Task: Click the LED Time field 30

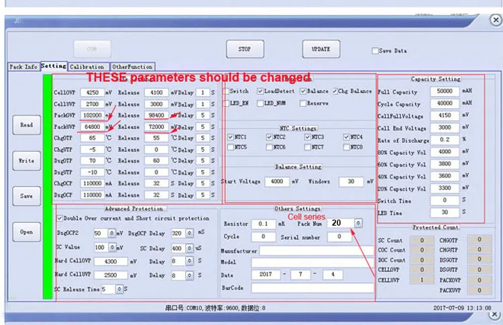Action: (445, 212)
